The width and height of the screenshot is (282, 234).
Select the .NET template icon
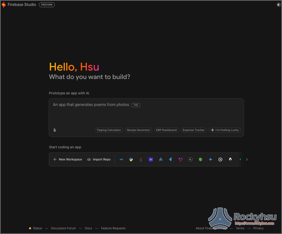pyautogui.click(x=151, y=159)
